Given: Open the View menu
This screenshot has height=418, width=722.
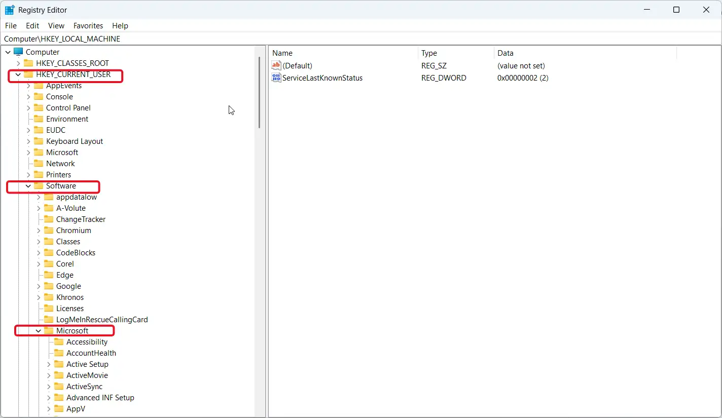Looking at the screenshot, I should (56, 26).
